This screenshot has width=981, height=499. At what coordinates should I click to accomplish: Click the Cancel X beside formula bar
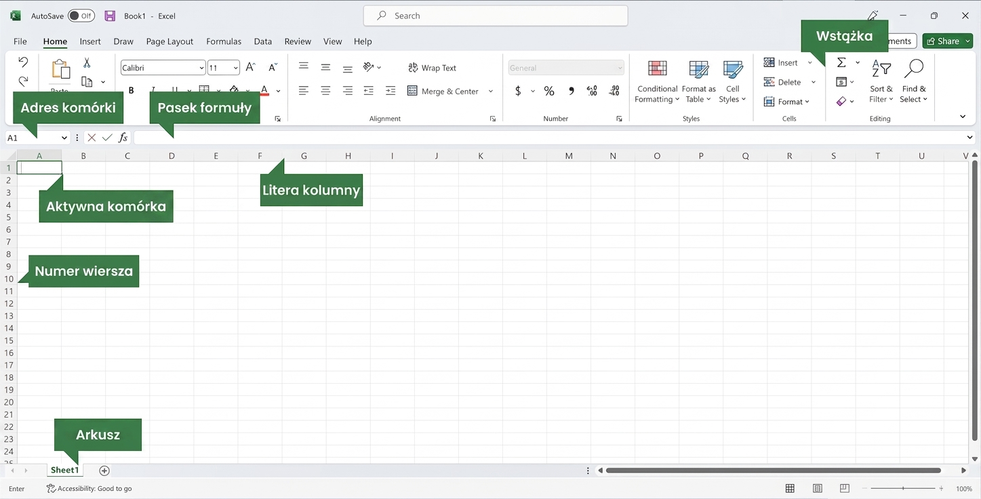click(92, 138)
